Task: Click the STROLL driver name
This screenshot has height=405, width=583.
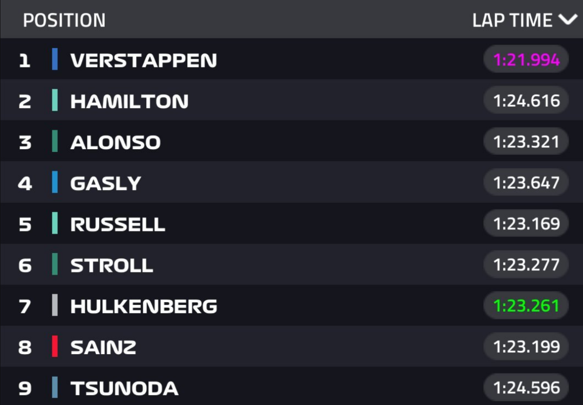Action: pyautogui.click(x=112, y=265)
